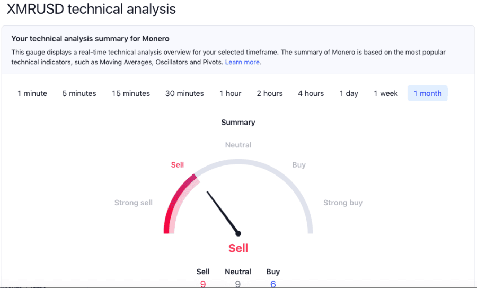
Task: Select the 30 minutes timeframe tab
Action: click(x=184, y=93)
